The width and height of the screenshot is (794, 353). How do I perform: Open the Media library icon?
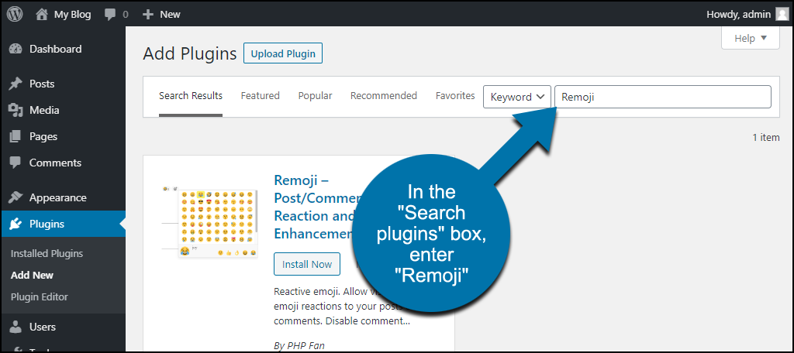pos(16,110)
